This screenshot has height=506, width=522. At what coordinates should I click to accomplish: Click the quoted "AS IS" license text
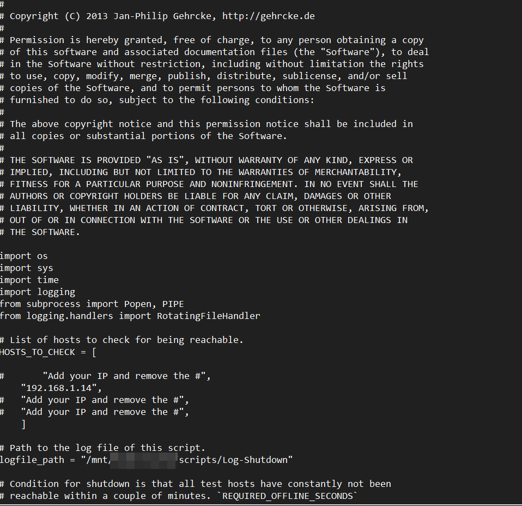(165, 160)
